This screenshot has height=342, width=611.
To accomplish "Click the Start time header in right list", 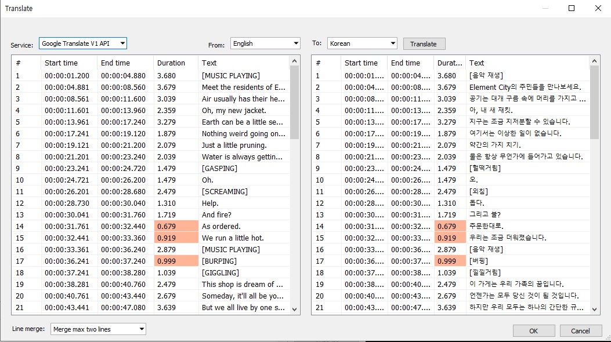I will pos(364,63).
